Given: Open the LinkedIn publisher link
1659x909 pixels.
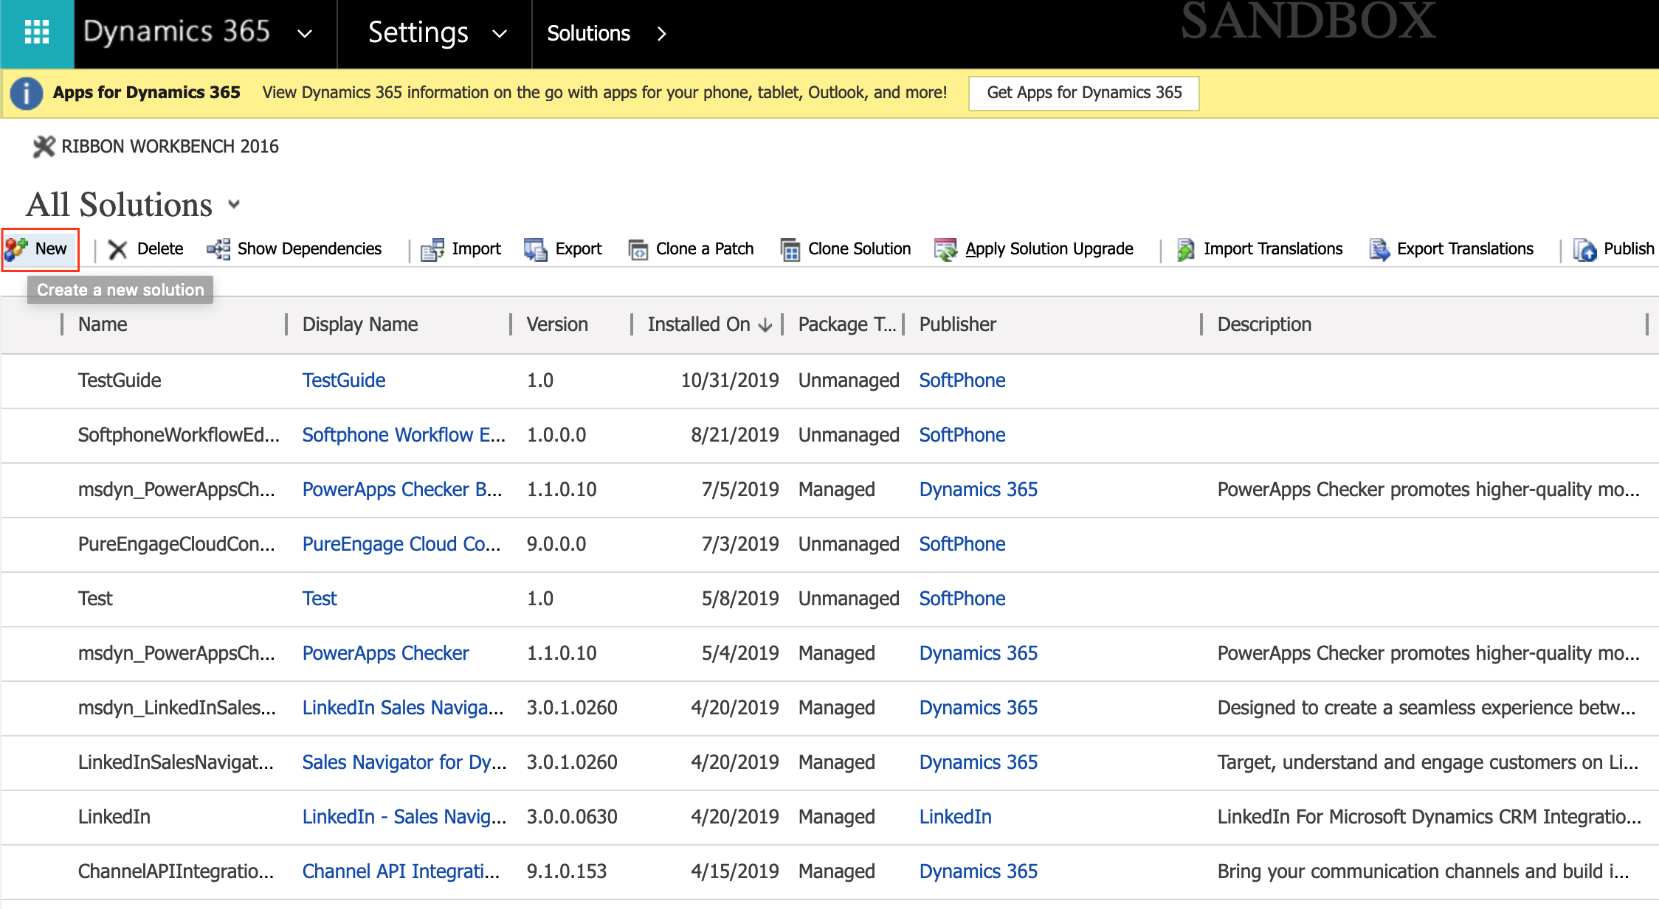Looking at the screenshot, I should click(955, 817).
